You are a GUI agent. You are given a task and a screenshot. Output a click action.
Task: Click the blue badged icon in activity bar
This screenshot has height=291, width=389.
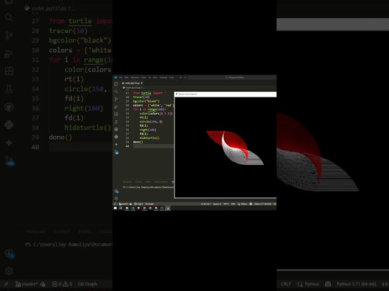click(116, 152)
